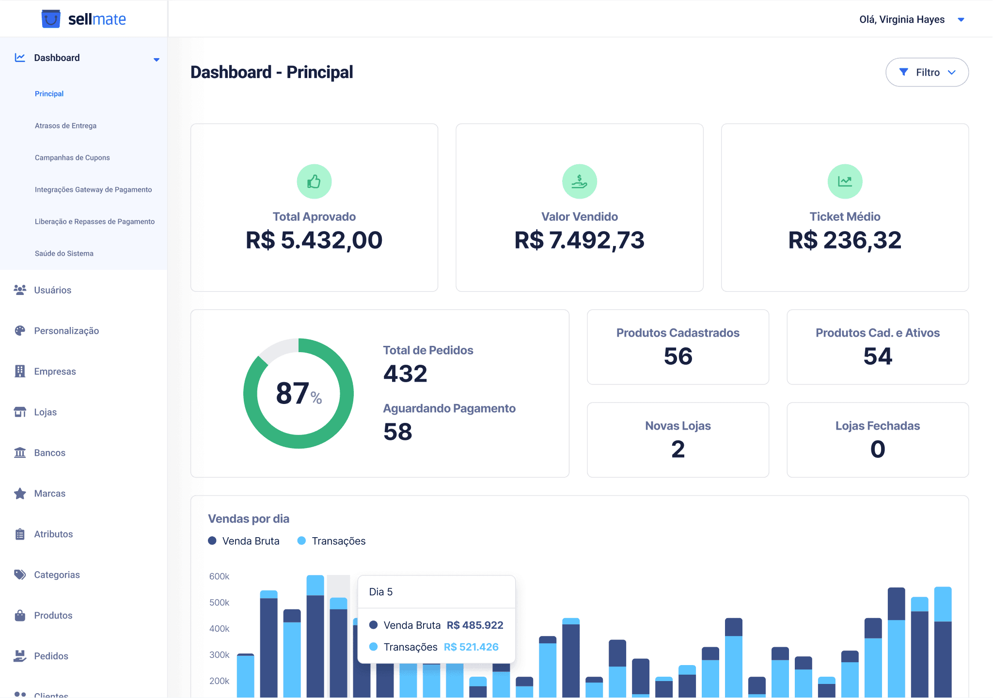Click the sellmate shopping bag logo
Screen dimensions: 993x698
pyautogui.click(x=51, y=19)
